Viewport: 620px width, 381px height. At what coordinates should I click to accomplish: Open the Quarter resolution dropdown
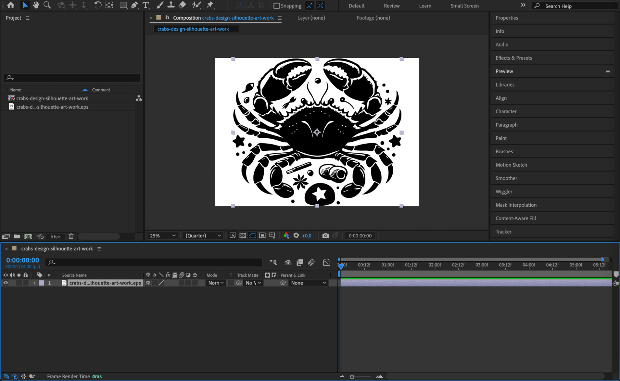[203, 235]
